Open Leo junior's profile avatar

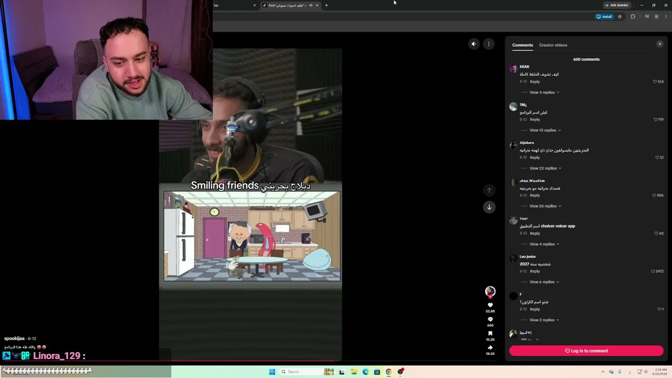[x=513, y=258]
